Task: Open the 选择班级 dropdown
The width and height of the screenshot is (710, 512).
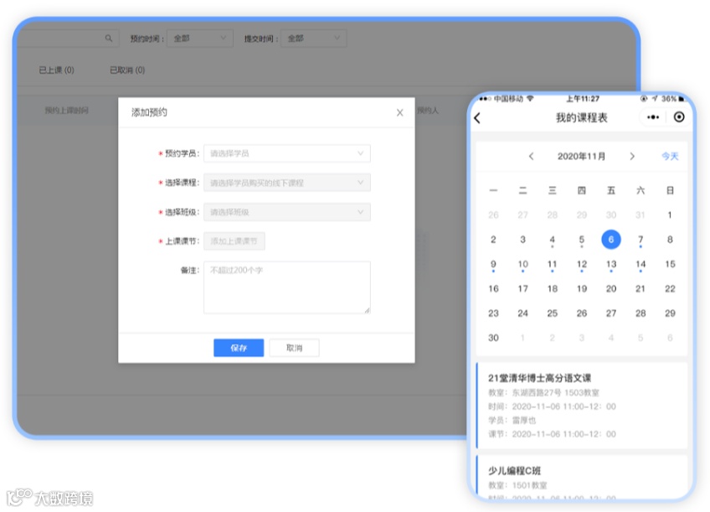Action: [x=287, y=212]
